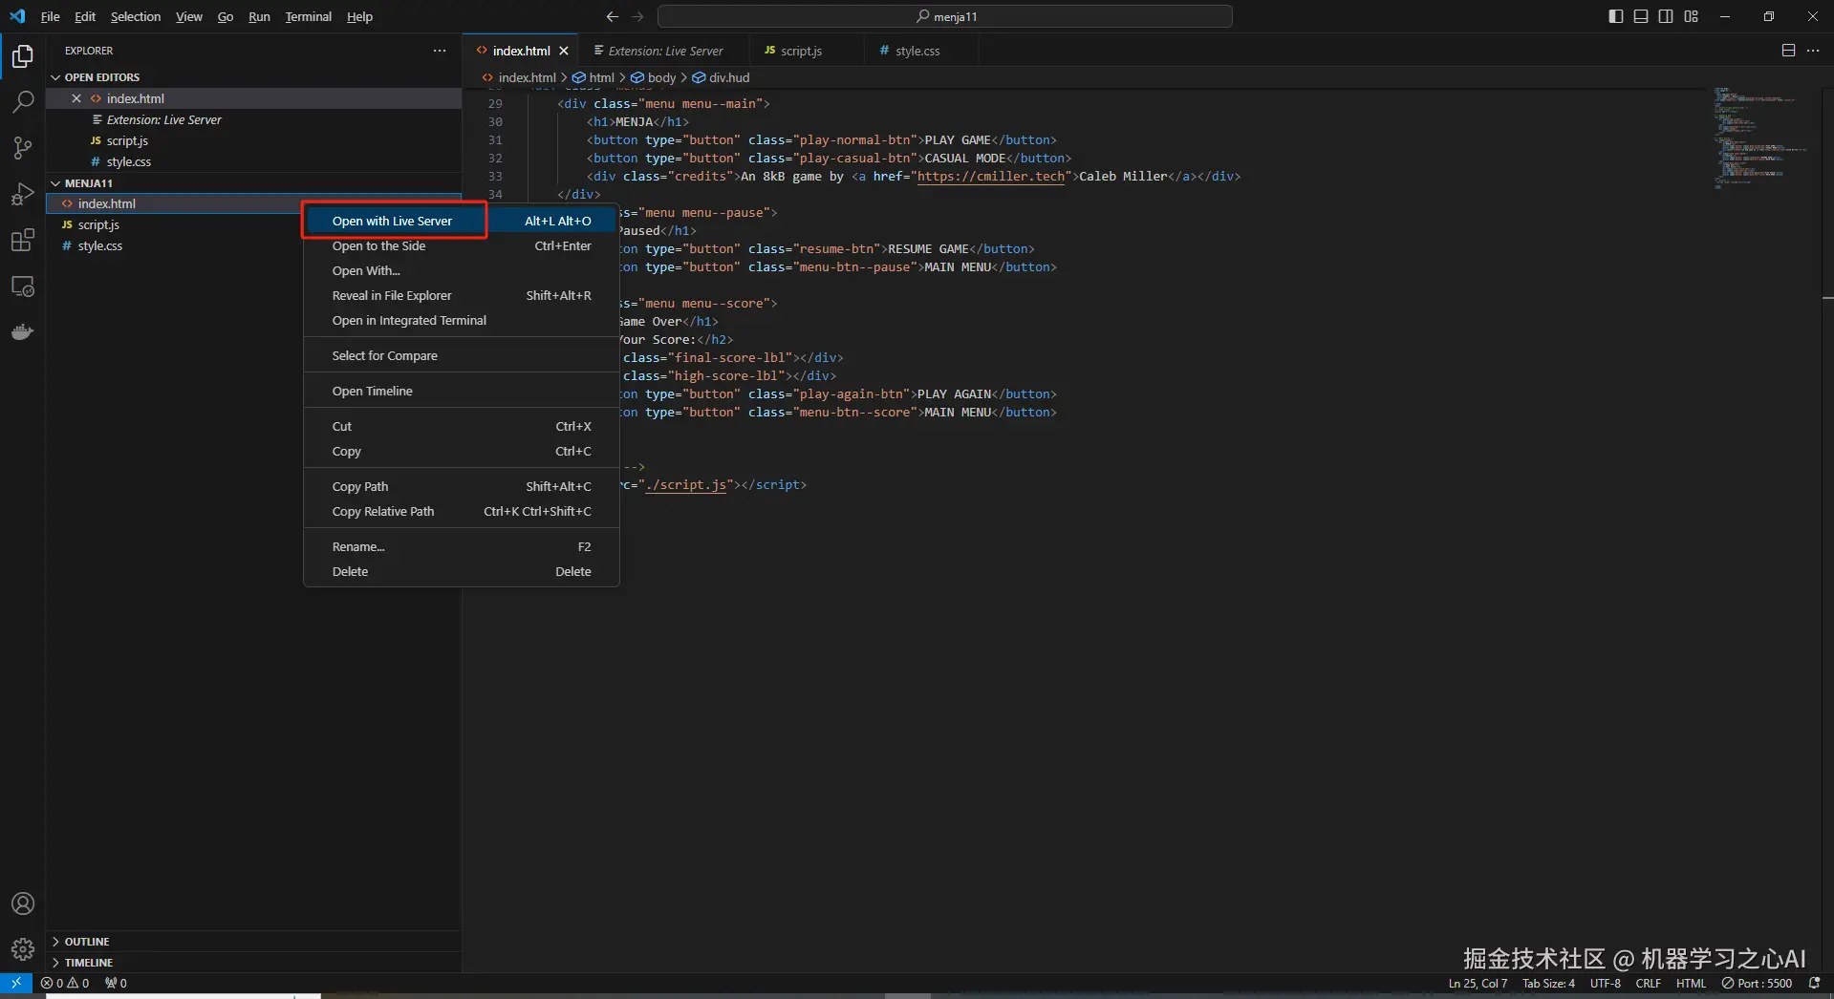This screenshot has height=999, width=1834.
Task: Choose Open with Live Server
Action: [x=393, y=221]
